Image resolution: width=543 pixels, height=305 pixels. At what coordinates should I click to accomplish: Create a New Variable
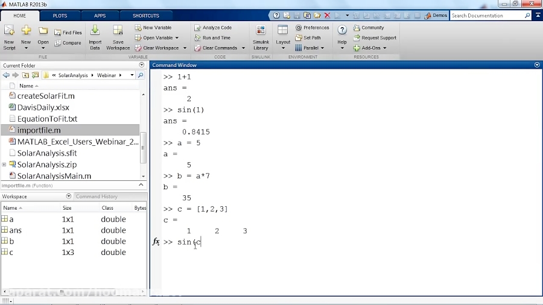pyautogui.click(x=153, y=28)
